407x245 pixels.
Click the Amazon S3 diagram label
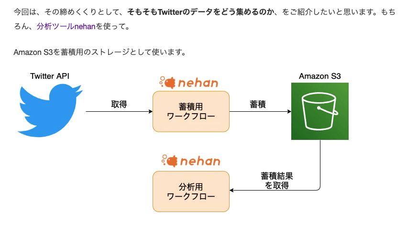click(x=319, y=76)
